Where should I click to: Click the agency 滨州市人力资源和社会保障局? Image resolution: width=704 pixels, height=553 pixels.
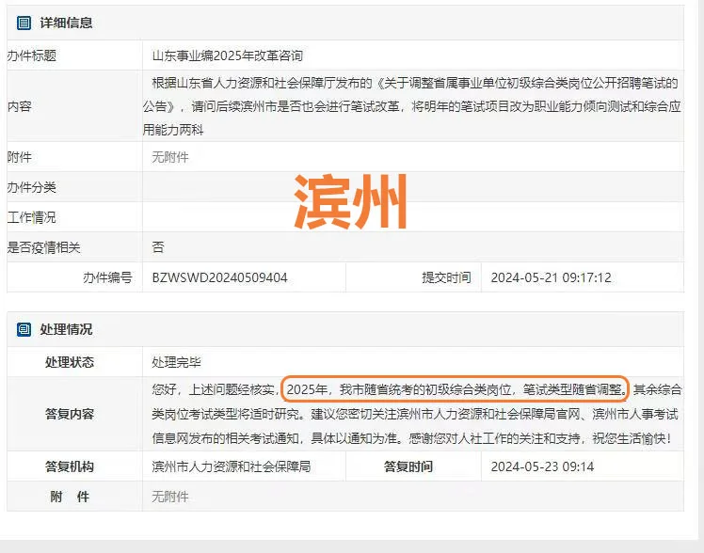pyautogui.click(x=232, y=466)
